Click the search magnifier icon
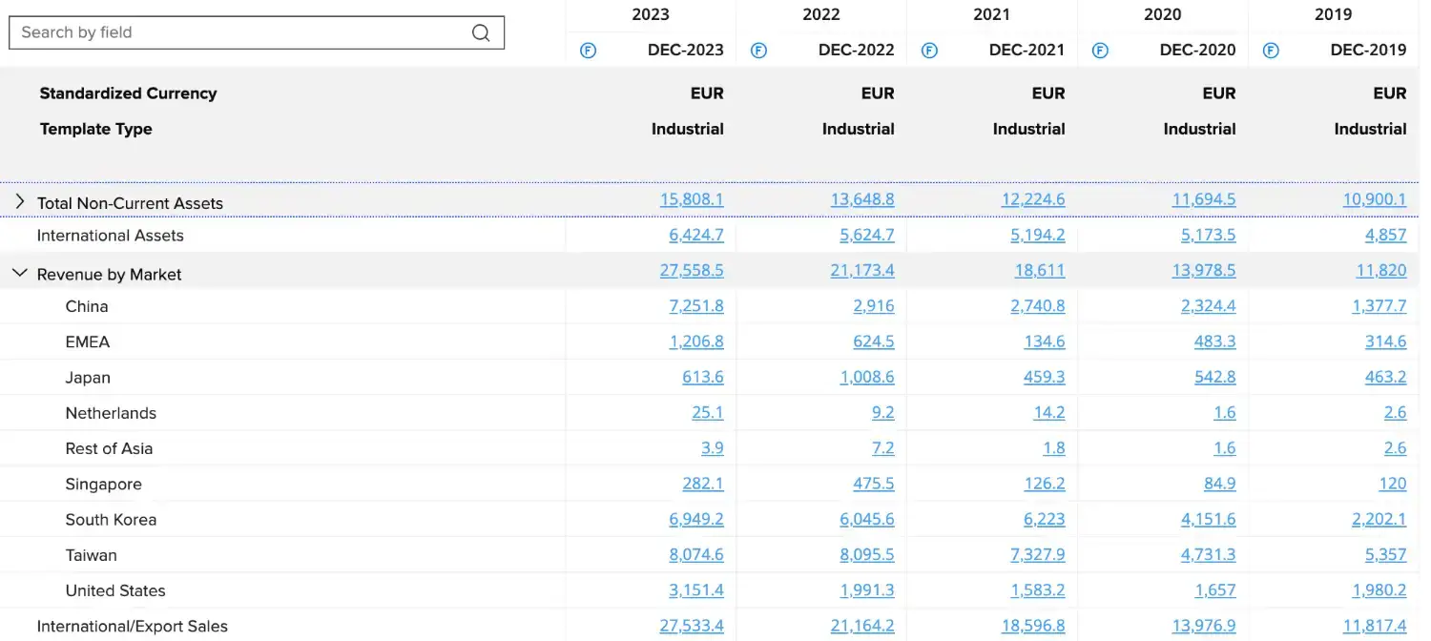This screenshot has height=641, width=1431. pyautogui.click(x=481, y=32)
